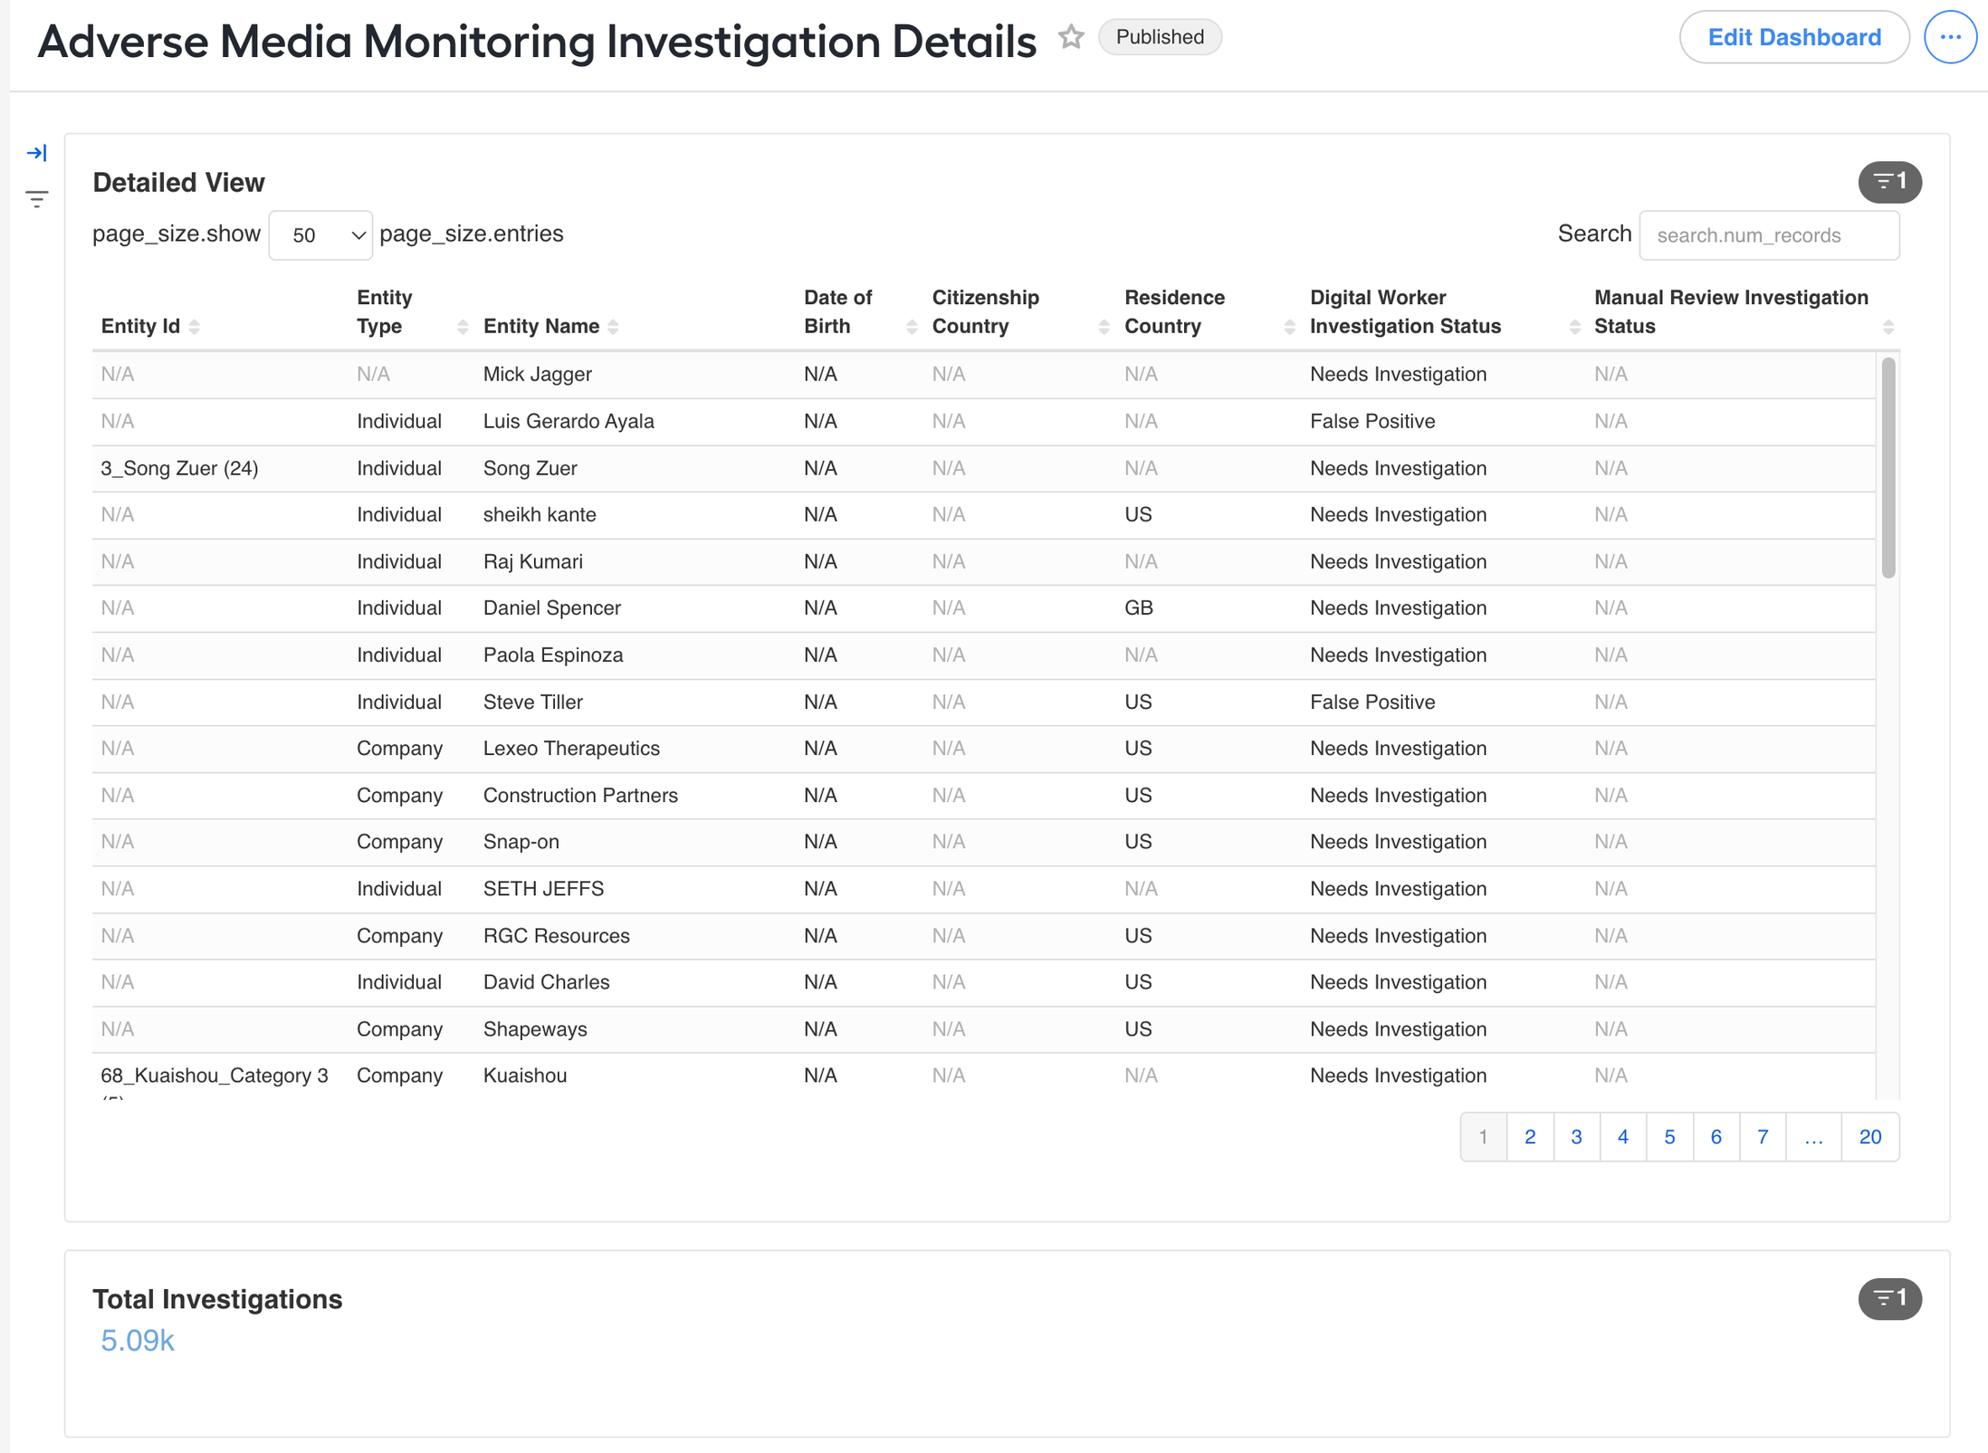Jump to last page 20
The image size is (1988, 1453).
[1870, 1137]
